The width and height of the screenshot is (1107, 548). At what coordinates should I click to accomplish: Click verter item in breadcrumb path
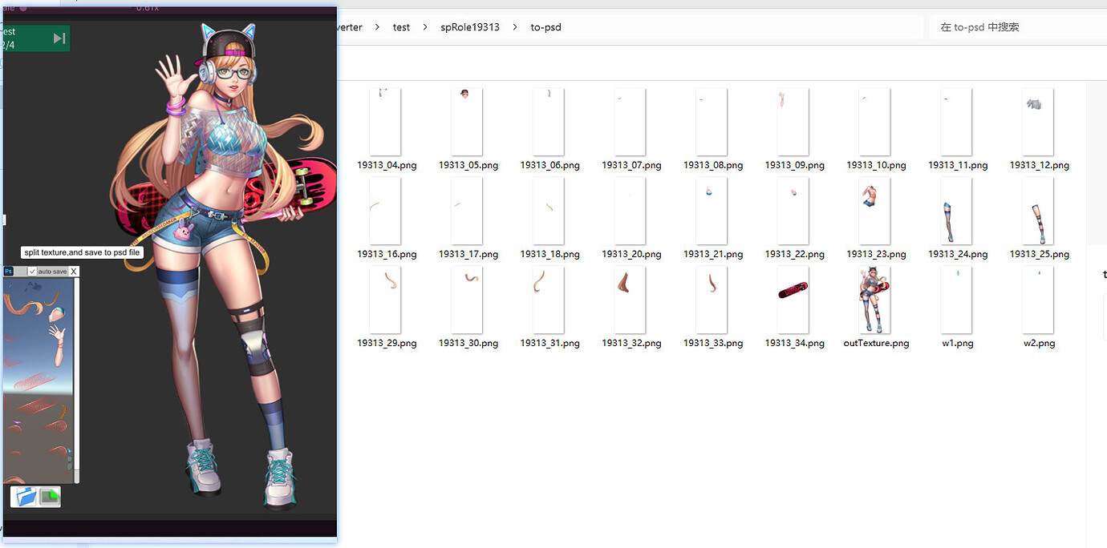(x=351, y=26)
